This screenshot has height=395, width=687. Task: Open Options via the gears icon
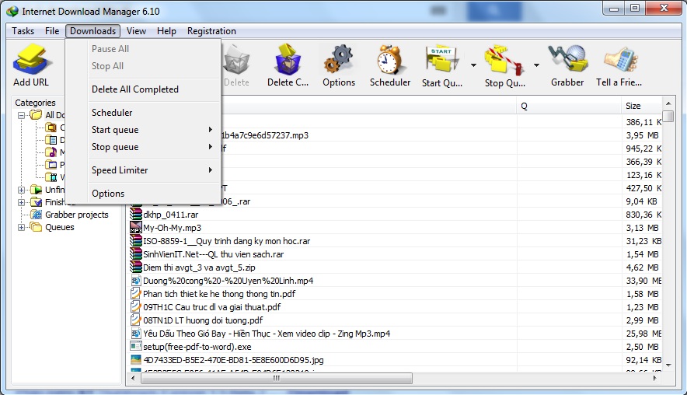click(x=338, y=59)
